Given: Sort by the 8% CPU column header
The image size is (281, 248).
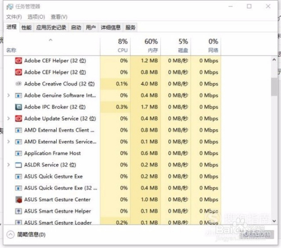Looking at the screenshot, I should [115, 47].
